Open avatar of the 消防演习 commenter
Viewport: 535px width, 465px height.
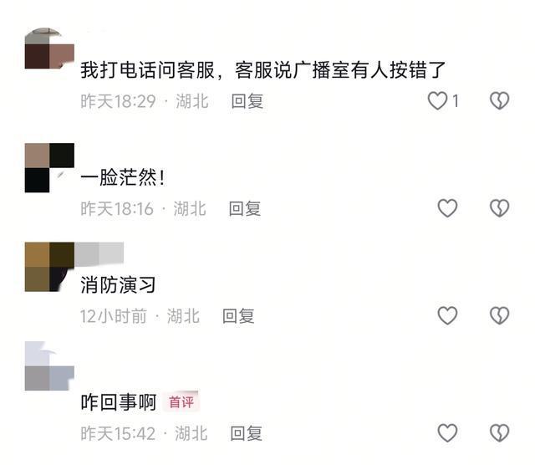(x=49, y=267)
